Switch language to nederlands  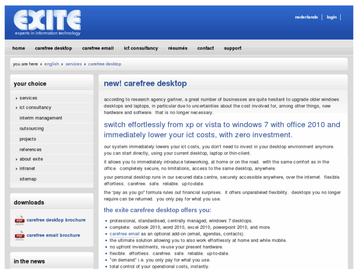[x=306, y=17]
